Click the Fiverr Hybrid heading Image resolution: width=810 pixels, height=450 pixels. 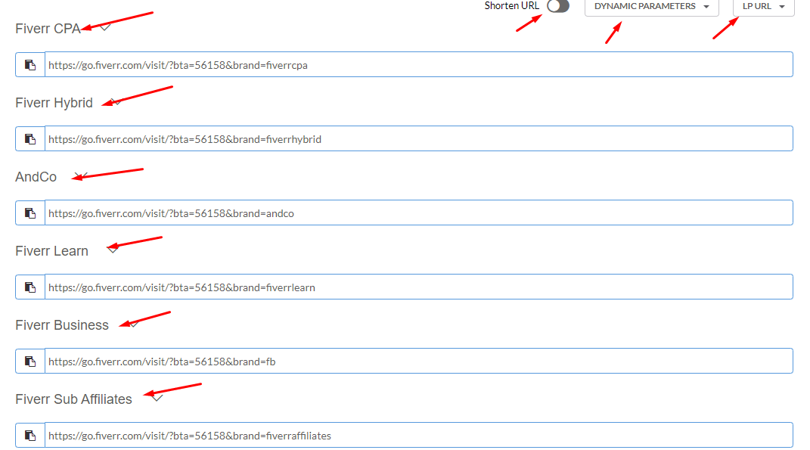pyautogui.click(x=54, y=103)
